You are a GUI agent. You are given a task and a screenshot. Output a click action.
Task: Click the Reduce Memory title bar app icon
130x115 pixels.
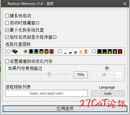pyautogui.click(x=4, y=4)
